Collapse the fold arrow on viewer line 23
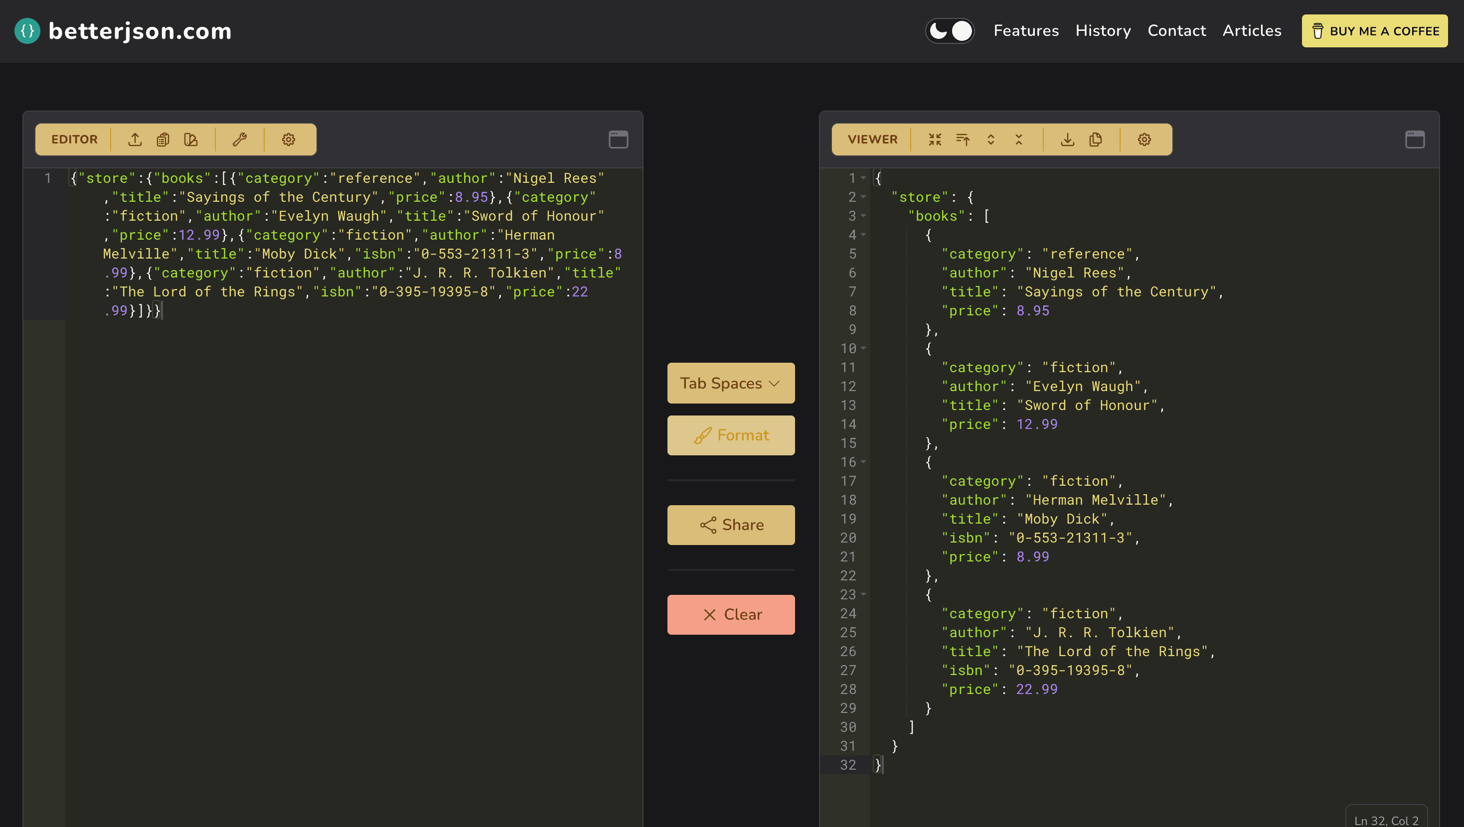This screenshot has height=827, width=1464. (x=863, y=595)
